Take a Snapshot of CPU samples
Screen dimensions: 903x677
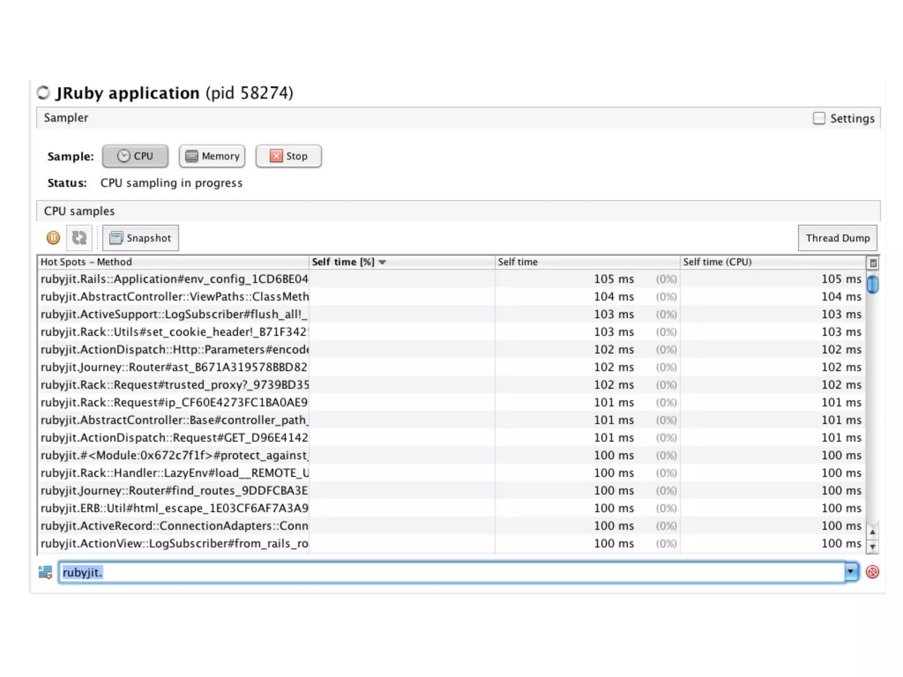pyautogui.click(x=141, y=238)
